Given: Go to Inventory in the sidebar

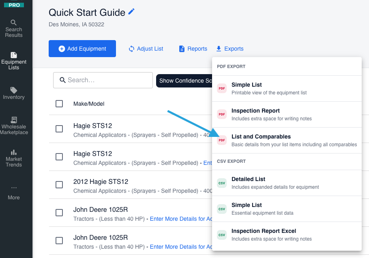Looking at the screenshot, I should (14, 93).
